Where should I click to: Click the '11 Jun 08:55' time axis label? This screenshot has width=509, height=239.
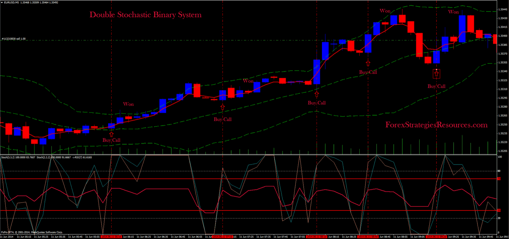click(x=401, y=237)
